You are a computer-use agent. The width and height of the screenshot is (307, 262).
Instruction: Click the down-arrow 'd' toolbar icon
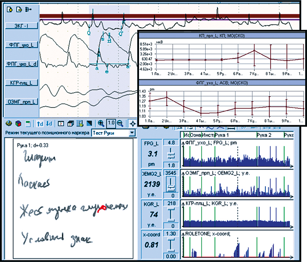coord(49,124)
